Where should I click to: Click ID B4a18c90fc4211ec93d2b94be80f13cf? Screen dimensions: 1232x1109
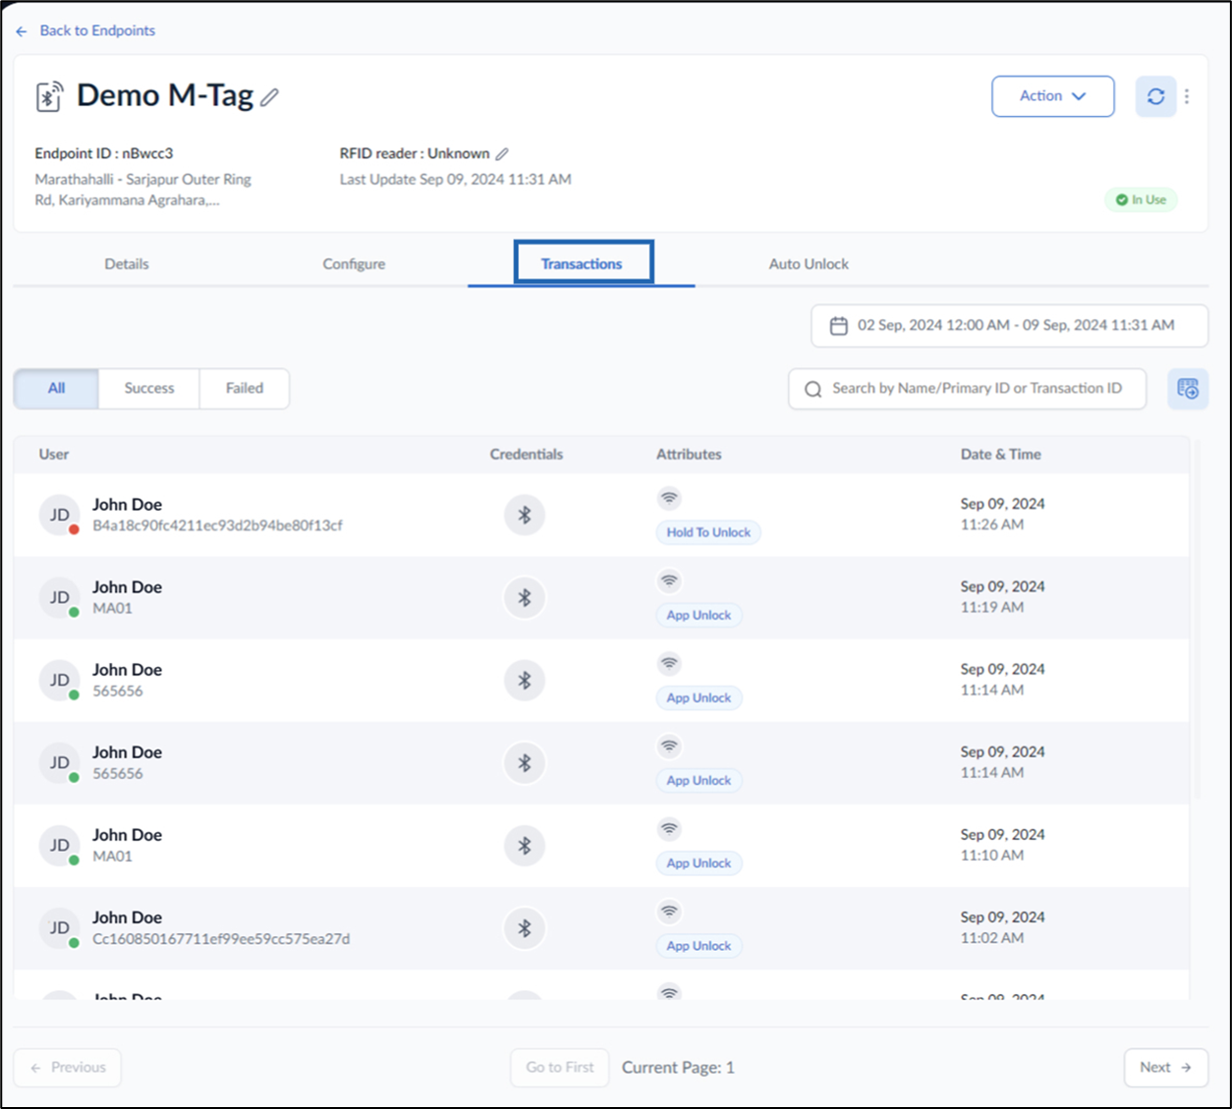click(217, 526)
